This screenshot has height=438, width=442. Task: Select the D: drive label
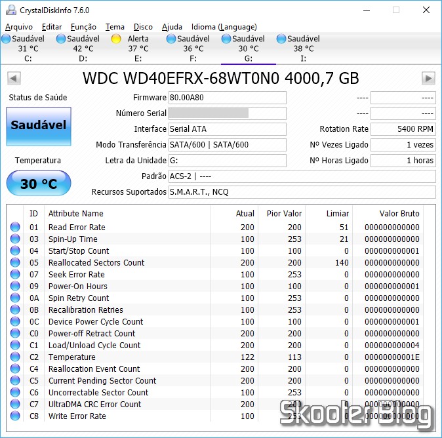pos(83,58)
